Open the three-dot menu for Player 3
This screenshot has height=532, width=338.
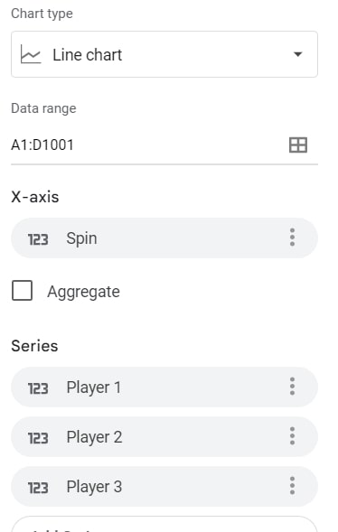pyautogui.click(x=292, y=486)
